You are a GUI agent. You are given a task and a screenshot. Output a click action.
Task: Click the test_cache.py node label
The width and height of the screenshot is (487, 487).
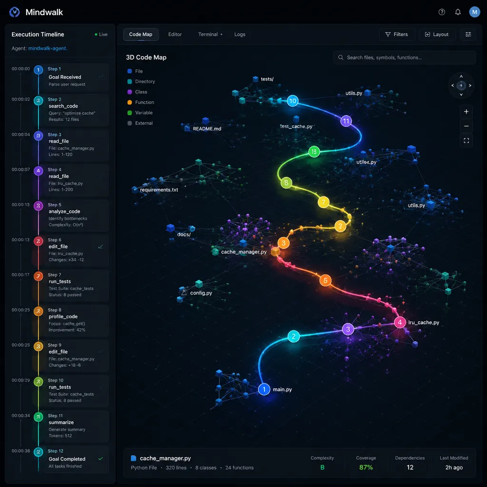296,127
